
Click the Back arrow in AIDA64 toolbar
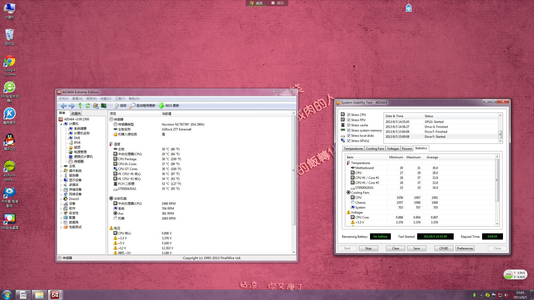click(63, 106)
